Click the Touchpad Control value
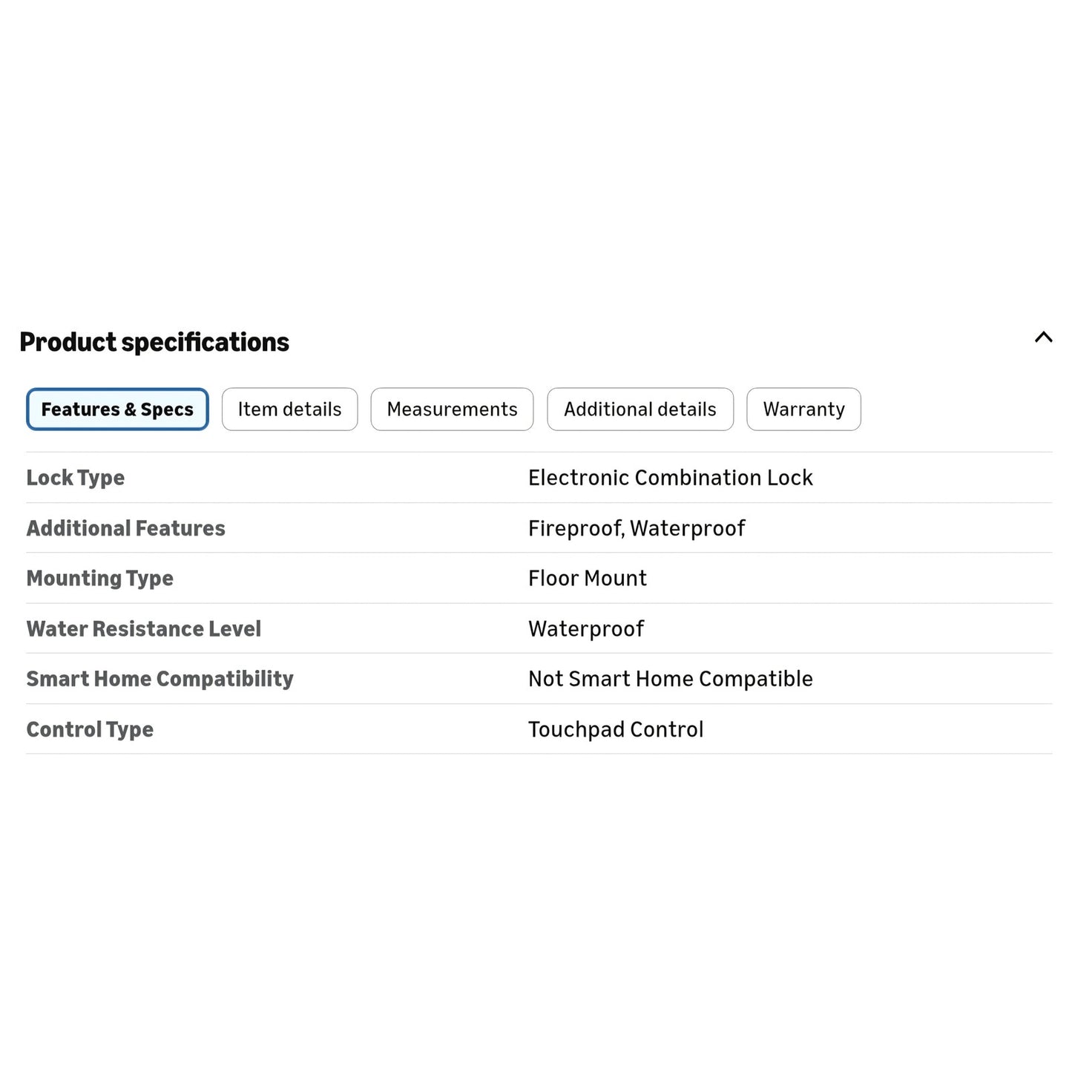This screenshot has width=1072, height=1072. coord(616,730)
